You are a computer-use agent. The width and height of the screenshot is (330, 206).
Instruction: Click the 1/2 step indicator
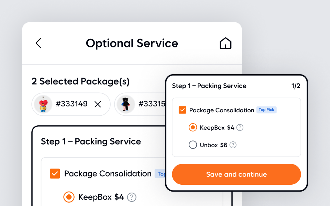tap(296, 86)
